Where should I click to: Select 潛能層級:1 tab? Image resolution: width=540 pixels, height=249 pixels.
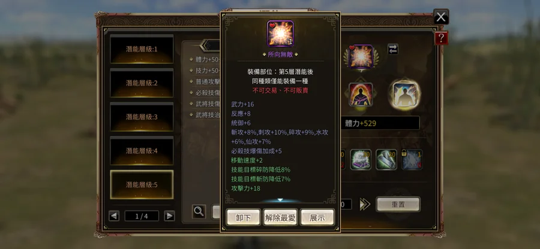tap(142, 49)
